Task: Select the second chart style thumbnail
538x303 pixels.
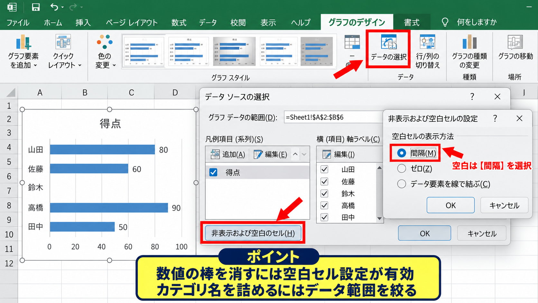Action: click(x=189, y=51)
